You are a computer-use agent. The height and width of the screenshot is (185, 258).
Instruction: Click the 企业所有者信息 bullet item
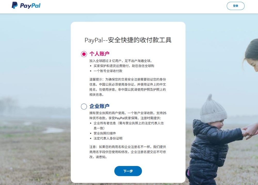pyautogui.click(x=128, y=126)
